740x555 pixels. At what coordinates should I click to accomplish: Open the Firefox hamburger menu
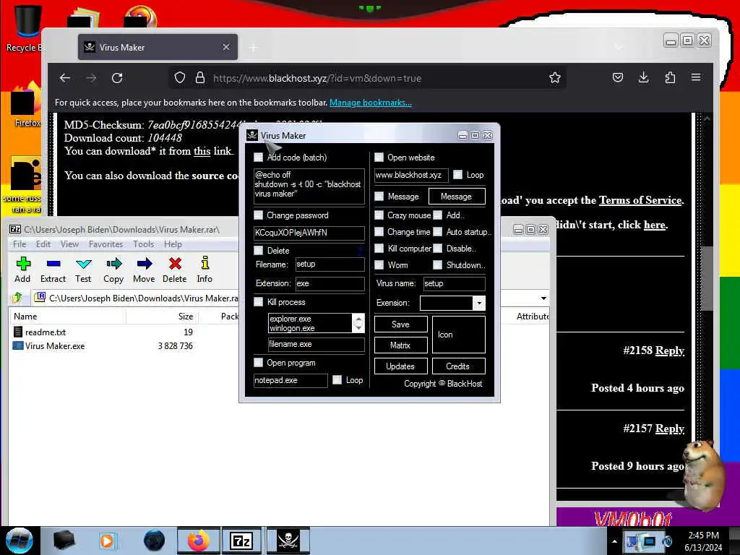click(696, 77)
